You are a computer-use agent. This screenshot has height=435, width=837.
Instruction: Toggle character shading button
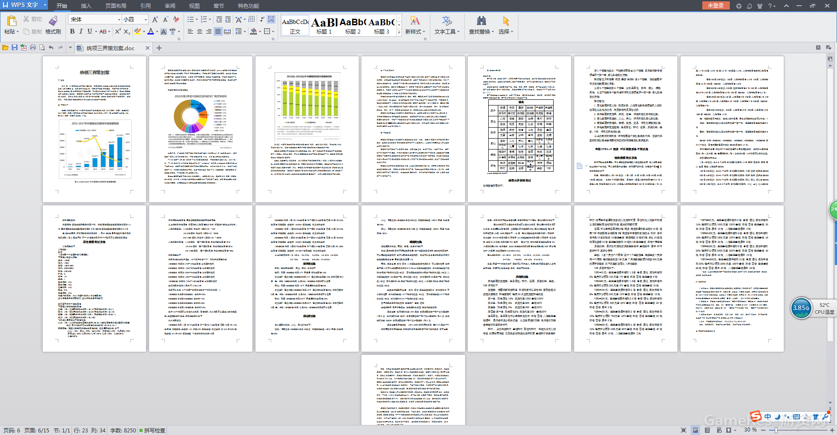pos(163,31)
